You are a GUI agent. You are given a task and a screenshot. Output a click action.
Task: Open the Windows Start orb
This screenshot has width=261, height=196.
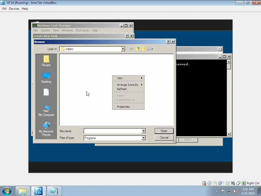click(x=7, y=191)
